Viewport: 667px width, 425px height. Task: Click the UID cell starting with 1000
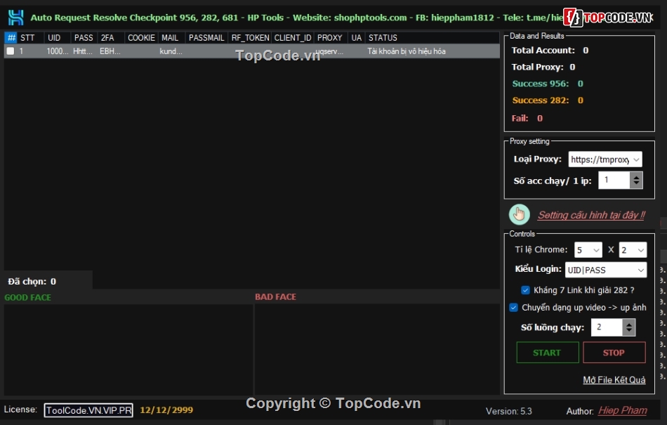click(57, 51)
